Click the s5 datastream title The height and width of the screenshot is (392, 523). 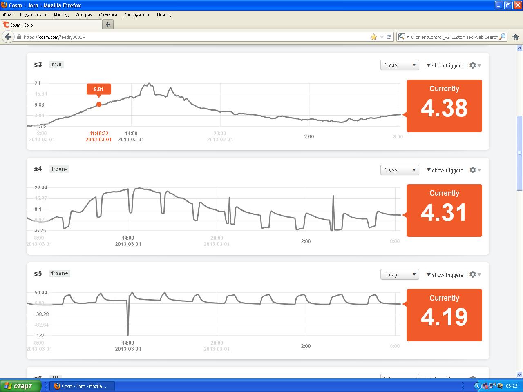[38, 274]
